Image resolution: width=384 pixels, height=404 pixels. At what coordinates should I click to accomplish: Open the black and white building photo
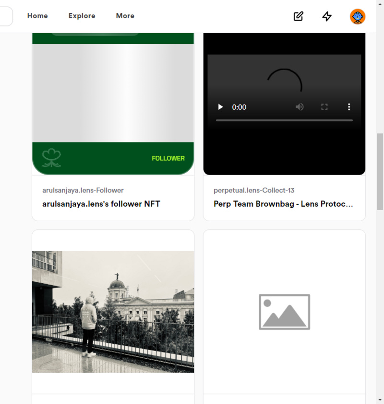(113, 312)
